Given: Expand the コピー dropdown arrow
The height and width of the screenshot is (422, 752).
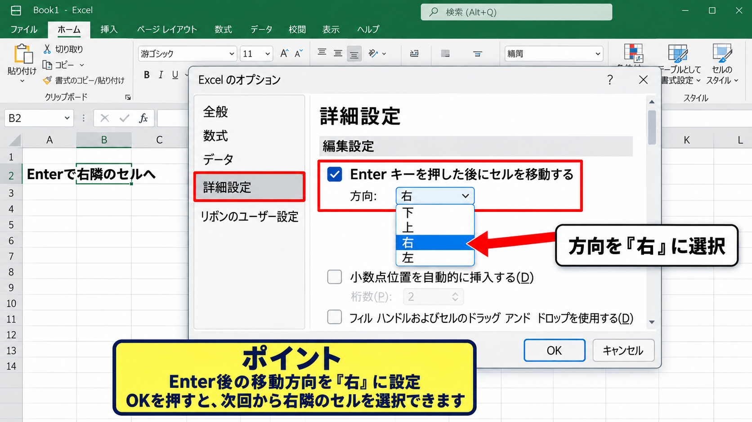Looking at the screenshot, I should tap(82, 65).
